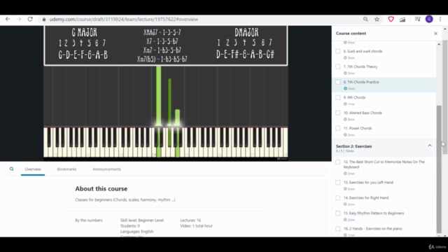
Task: Open lecture 13. Exercises for you Left Hand
Action: [368, 182]
